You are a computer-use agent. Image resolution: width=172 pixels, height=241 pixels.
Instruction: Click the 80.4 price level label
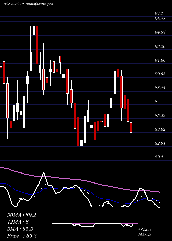tap(159, 157)
